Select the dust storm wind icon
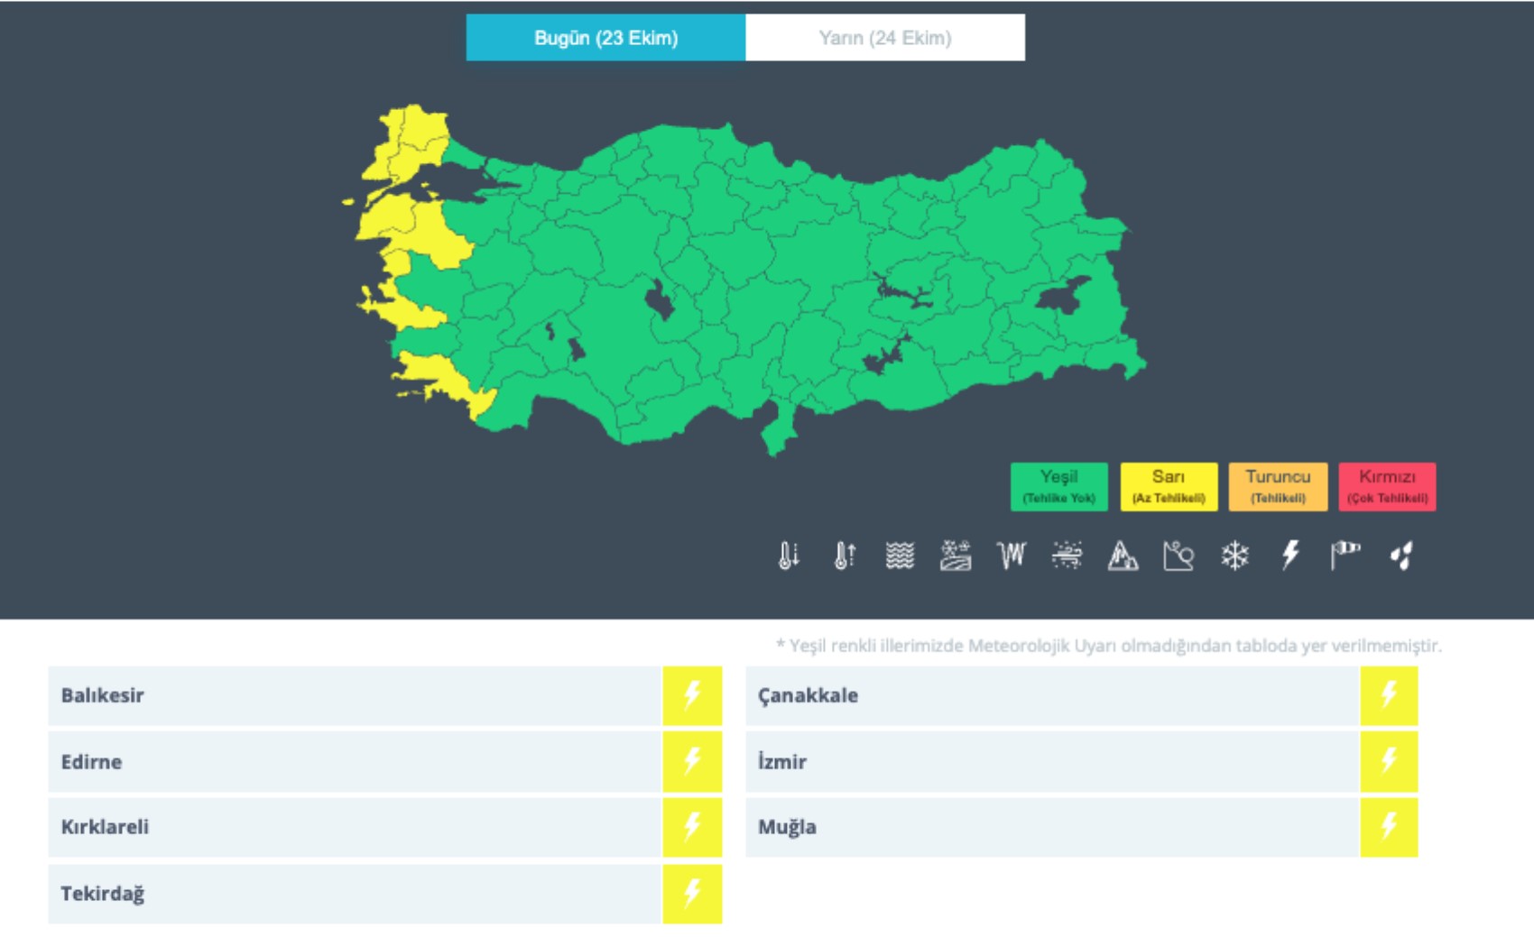 [x=1067, y=556]
